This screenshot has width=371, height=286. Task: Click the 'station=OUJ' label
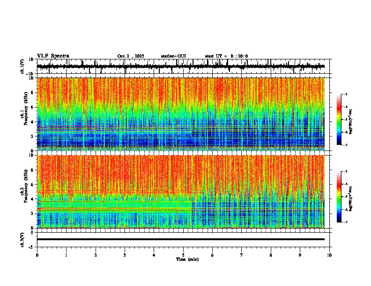173,56
